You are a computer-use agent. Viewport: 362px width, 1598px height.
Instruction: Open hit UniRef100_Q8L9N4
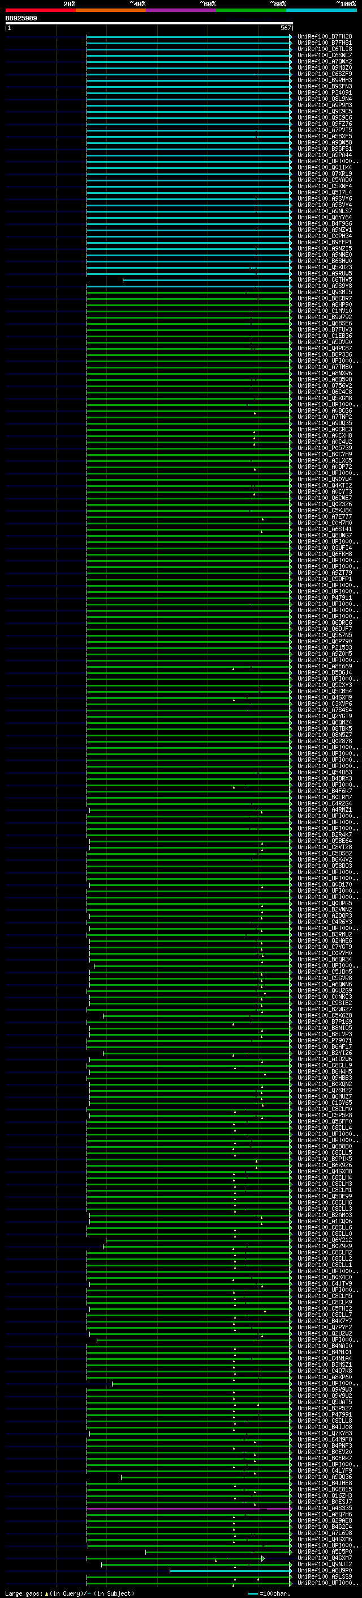[324, 99]
